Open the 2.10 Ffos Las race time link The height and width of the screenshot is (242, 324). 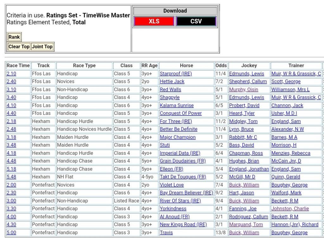(x=11, y=74)
